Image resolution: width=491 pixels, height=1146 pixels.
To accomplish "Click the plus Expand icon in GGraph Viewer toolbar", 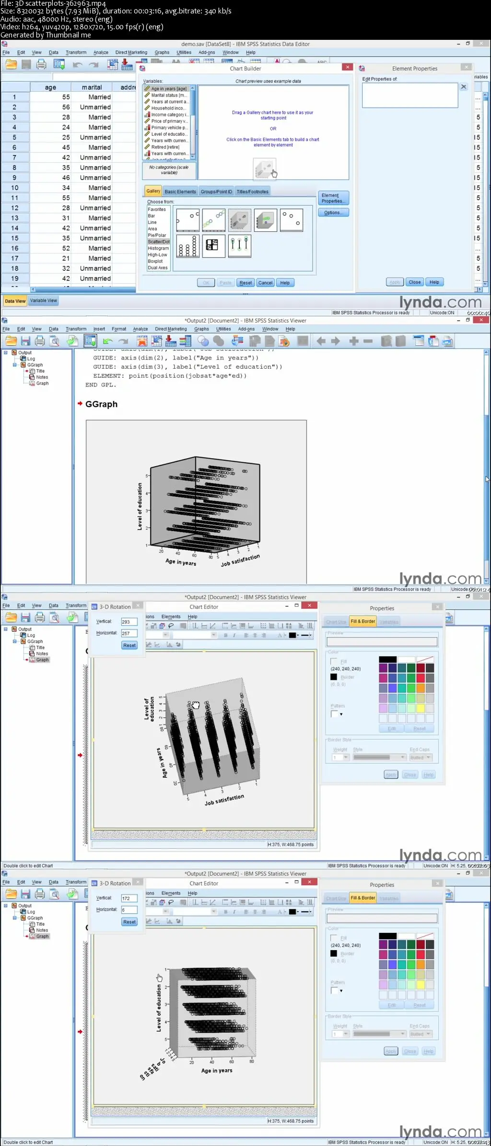I will pyautogui.click(x=354, y=341).
